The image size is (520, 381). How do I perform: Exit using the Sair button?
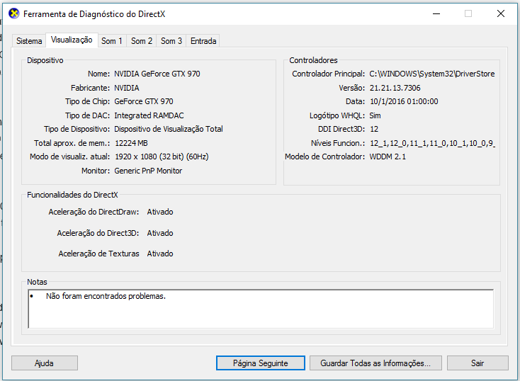(x=477, y=363)
